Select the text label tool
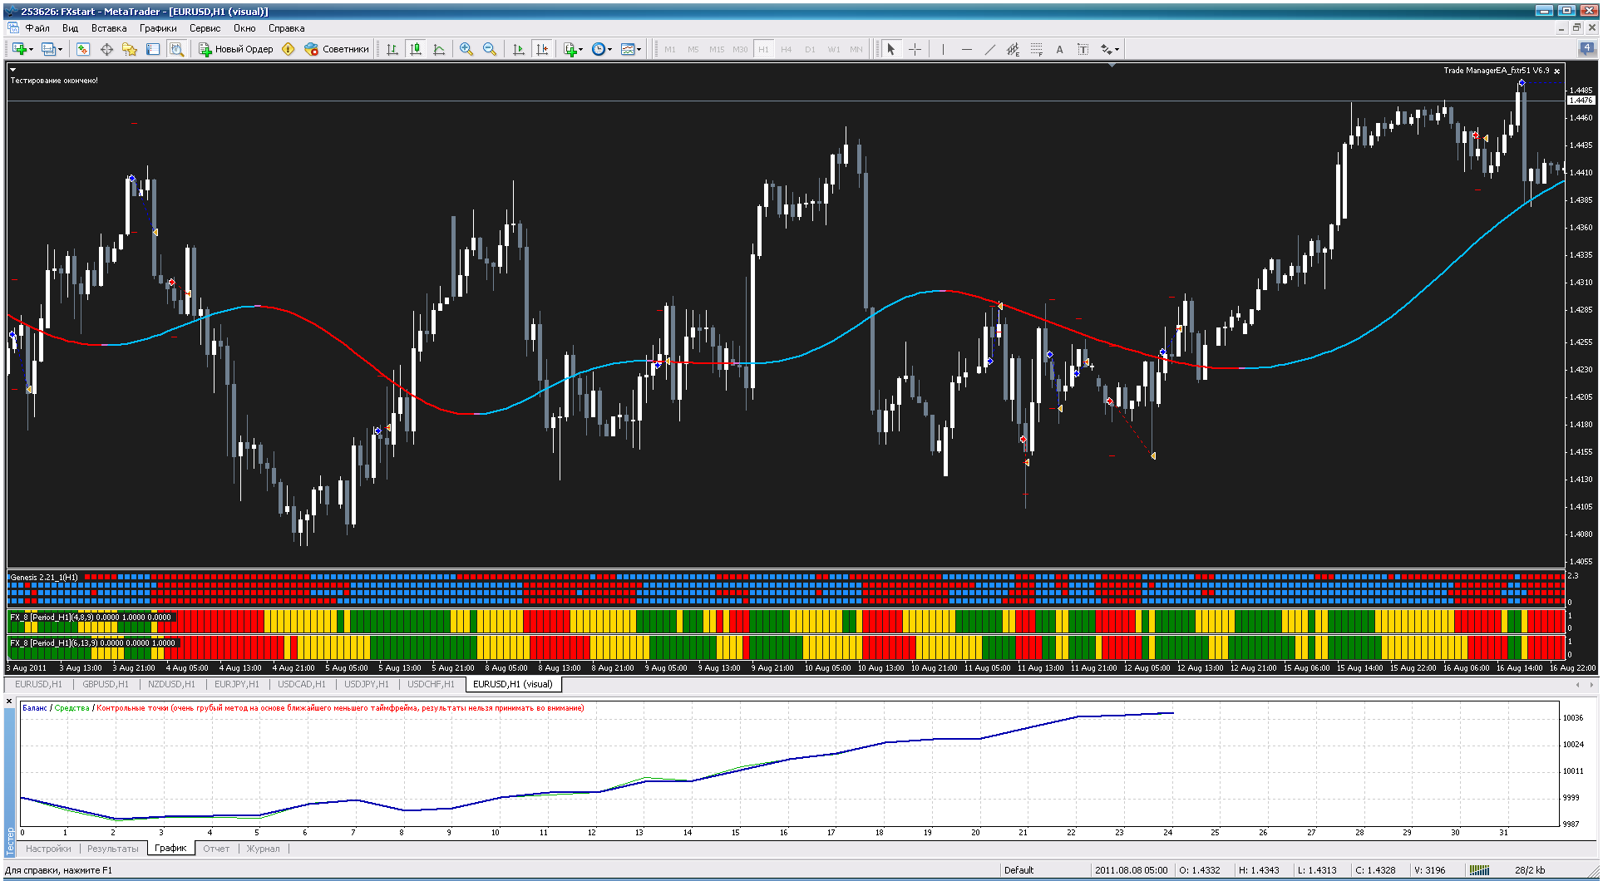The image size is (1603, 881). click(x=1083, y=49)
